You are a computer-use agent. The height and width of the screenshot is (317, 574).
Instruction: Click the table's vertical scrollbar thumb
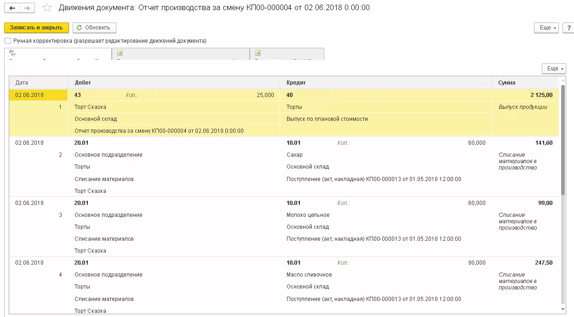click(x=563, y=138)
